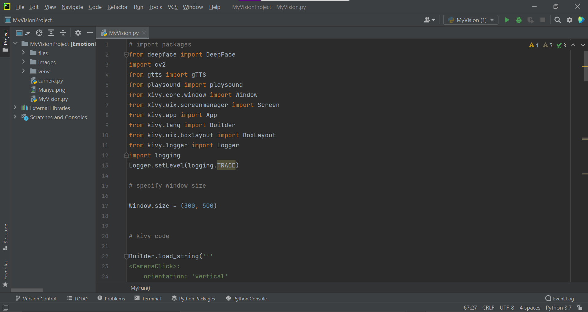Screen dimensions: 588x312
Task: Open IDE Settings via gear icon
Action: click(x=570, y=20)
